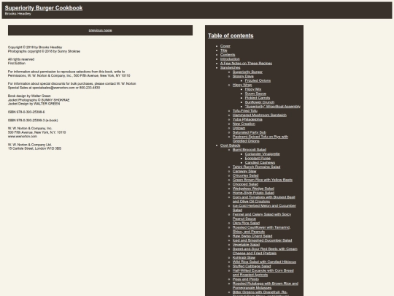The height and width of the screenshot is (296, 394).
Task: Click the 15 Carlisle Street, London address line
Action: 34,148
